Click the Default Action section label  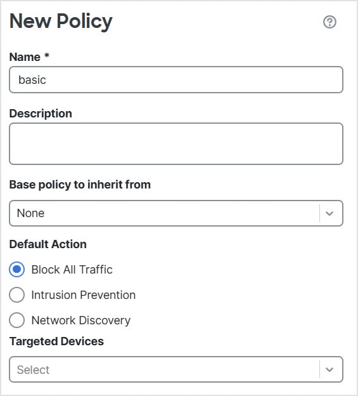(48, 244)
